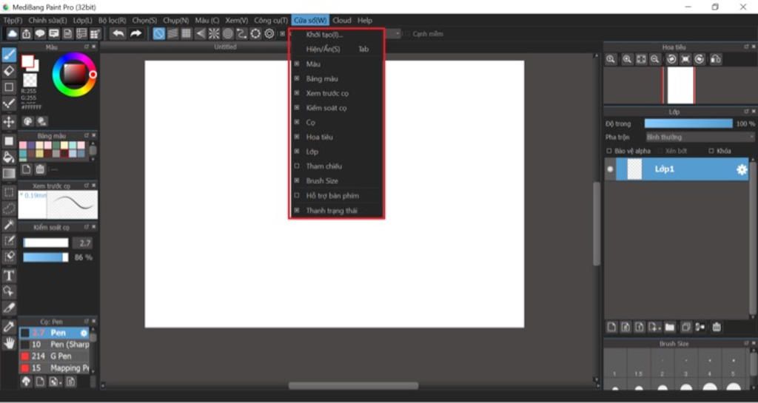Undock the Lớp panel with its float icon
The height and width of the screenshot is (403, 758).
746,112
